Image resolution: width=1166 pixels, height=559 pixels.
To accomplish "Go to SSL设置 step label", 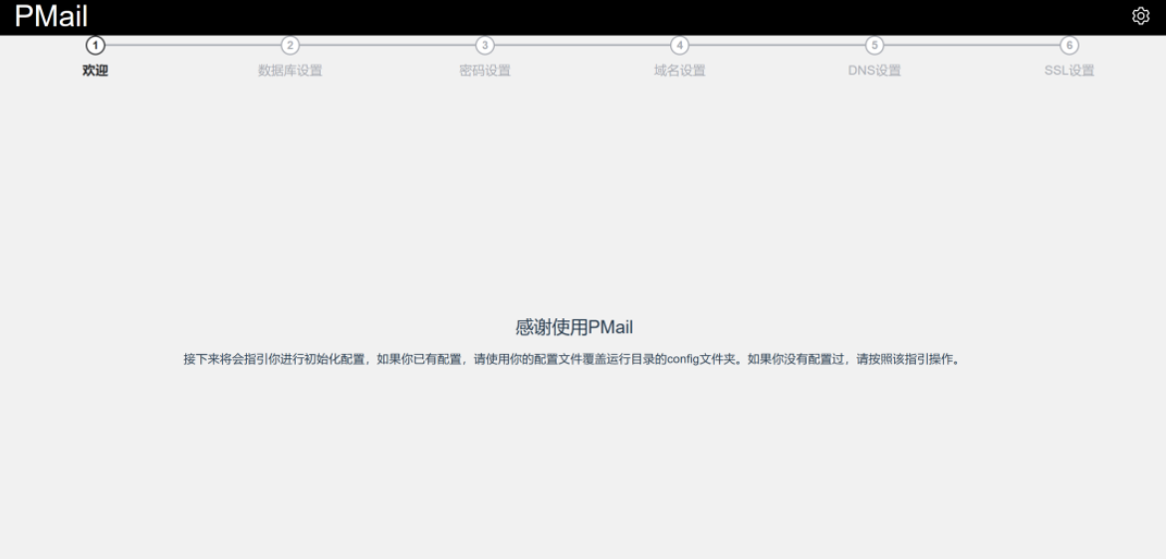I will pyautogui.click(x=1069, y=72).
